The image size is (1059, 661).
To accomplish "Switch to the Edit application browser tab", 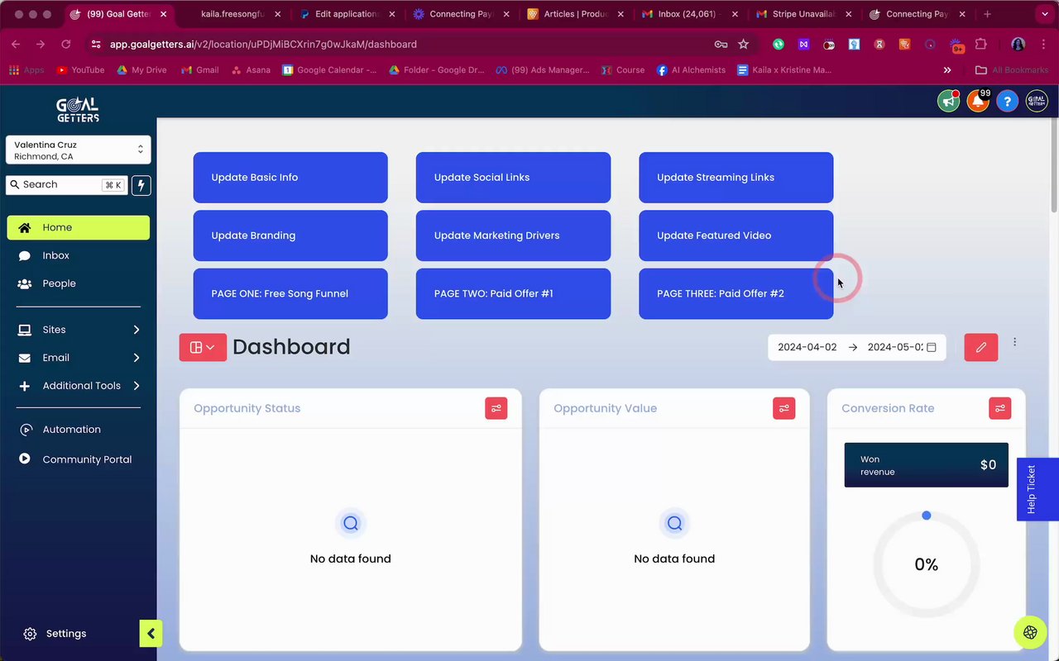I will point(346,14).
